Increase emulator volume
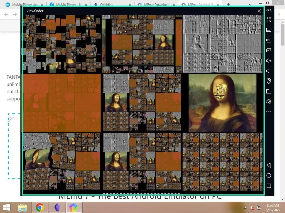 tap(269, 60)
